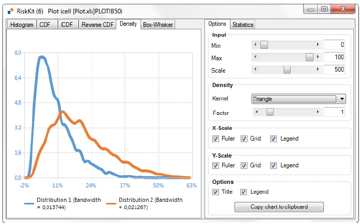Uncheck the Title option checkbox
Screen dimensions: 360x224
216,192
